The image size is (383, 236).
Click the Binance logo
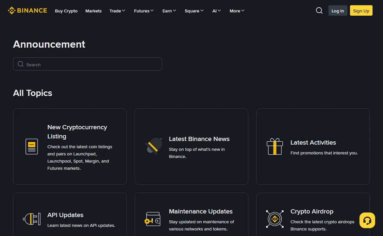[x=27, y=10]
